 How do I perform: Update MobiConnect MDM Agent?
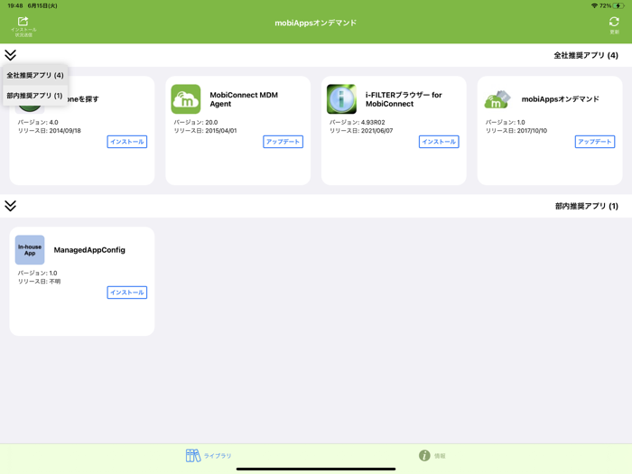pyautogui.click(x=283, y=142)
